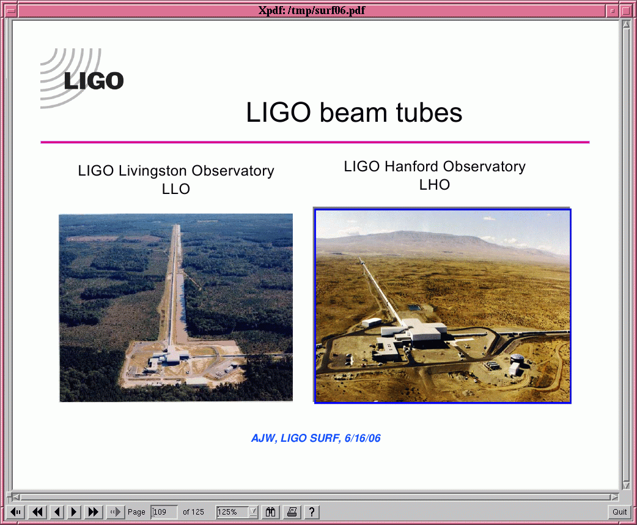
Task: Click the LIGO Livingston Observatory aerial photo
Action: click(x=176, y=307)
